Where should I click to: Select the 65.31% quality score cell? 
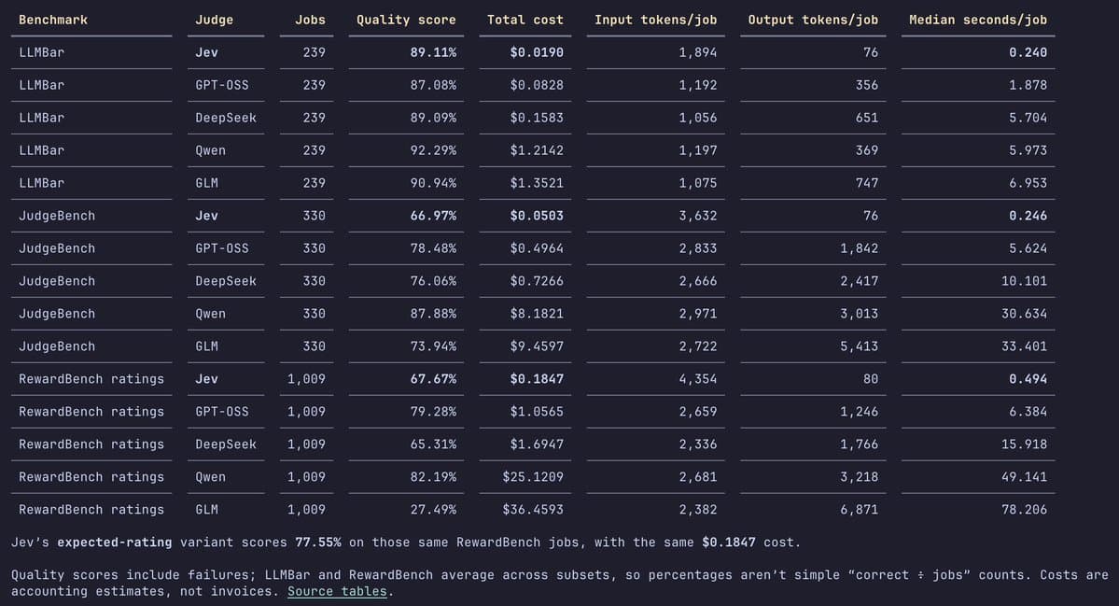click(x=433, y=444)
